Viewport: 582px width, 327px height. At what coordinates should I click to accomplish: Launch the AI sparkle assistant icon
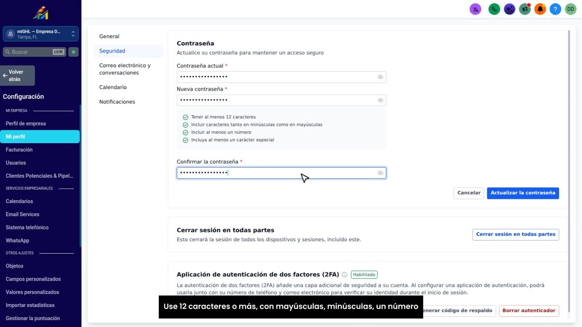point(509,10)
